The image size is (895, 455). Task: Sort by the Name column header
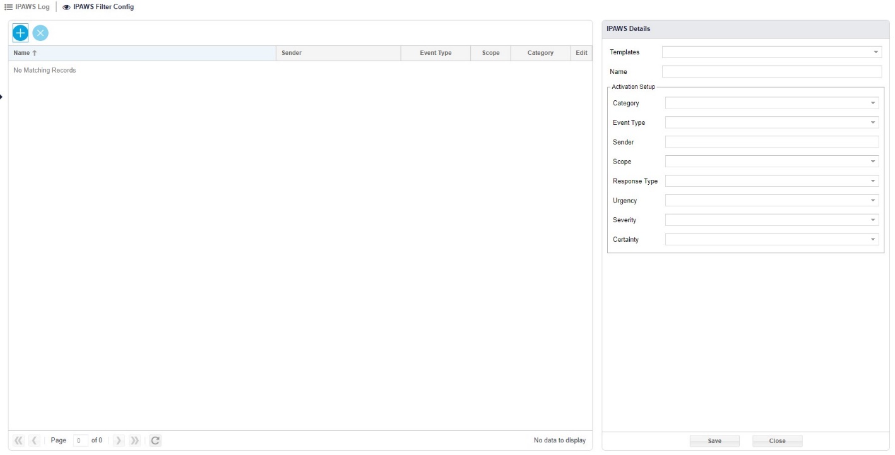point(142,53)
